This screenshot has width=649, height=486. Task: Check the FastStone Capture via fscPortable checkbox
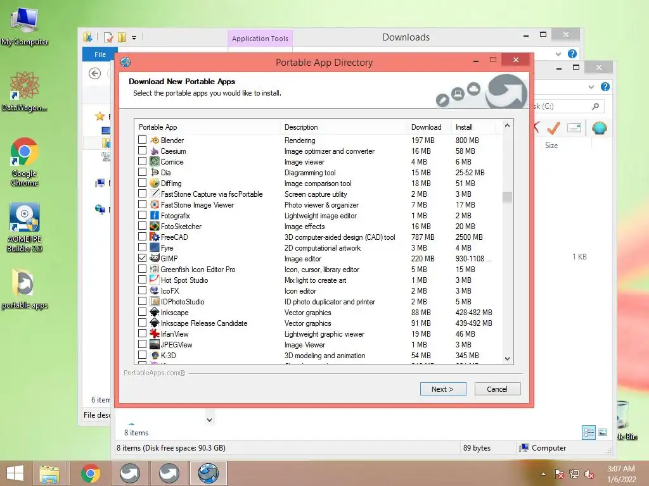143,194
